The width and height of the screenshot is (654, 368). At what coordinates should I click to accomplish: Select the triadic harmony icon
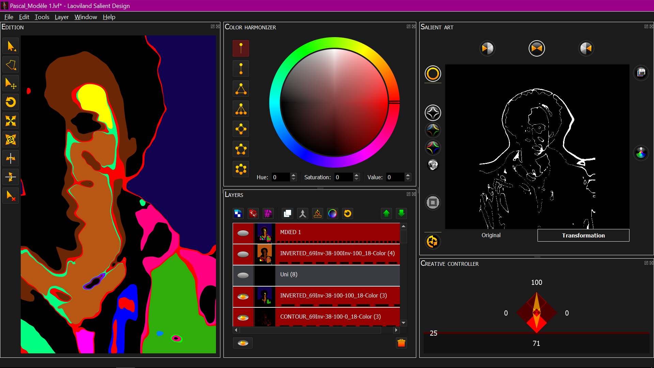(241, 89)
